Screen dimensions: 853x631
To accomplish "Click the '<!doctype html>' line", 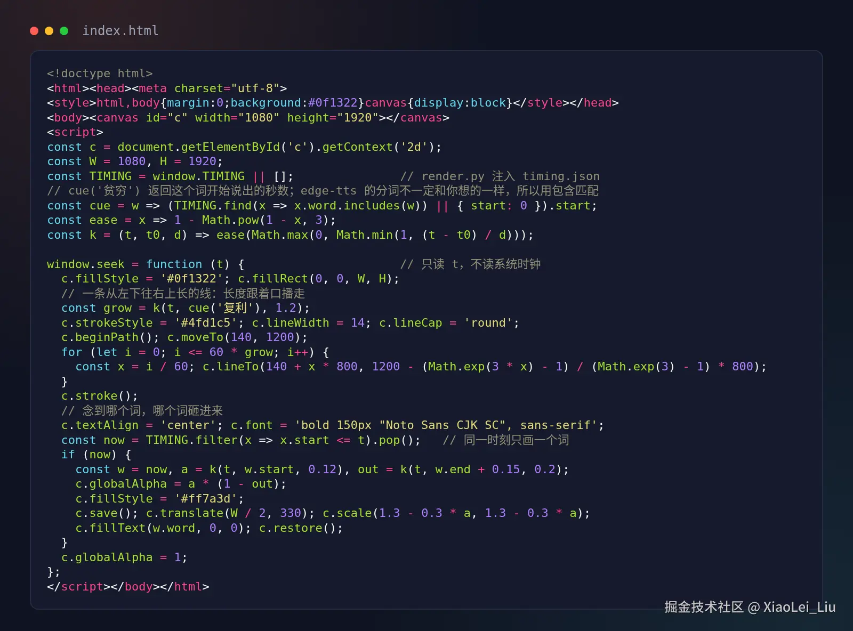I will (100, 74).
